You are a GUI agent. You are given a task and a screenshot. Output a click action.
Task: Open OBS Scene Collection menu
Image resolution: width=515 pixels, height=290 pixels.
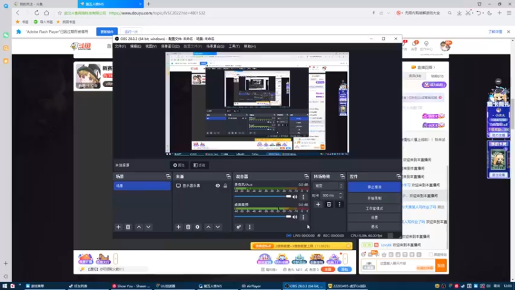[215, 46]
